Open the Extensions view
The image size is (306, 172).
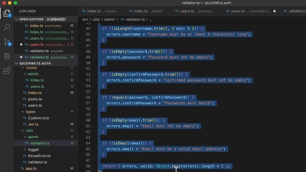(x=7, y=71)
